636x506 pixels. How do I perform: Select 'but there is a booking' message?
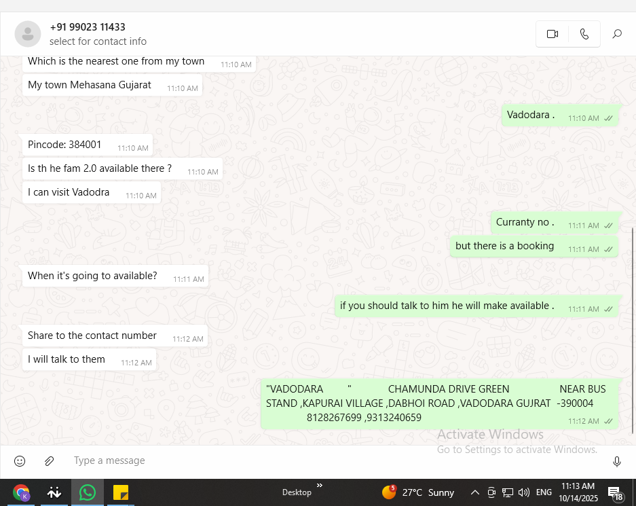534,247
